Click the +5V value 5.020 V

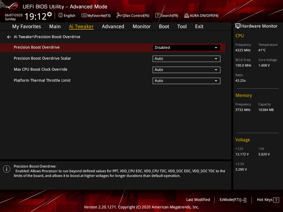264,154
